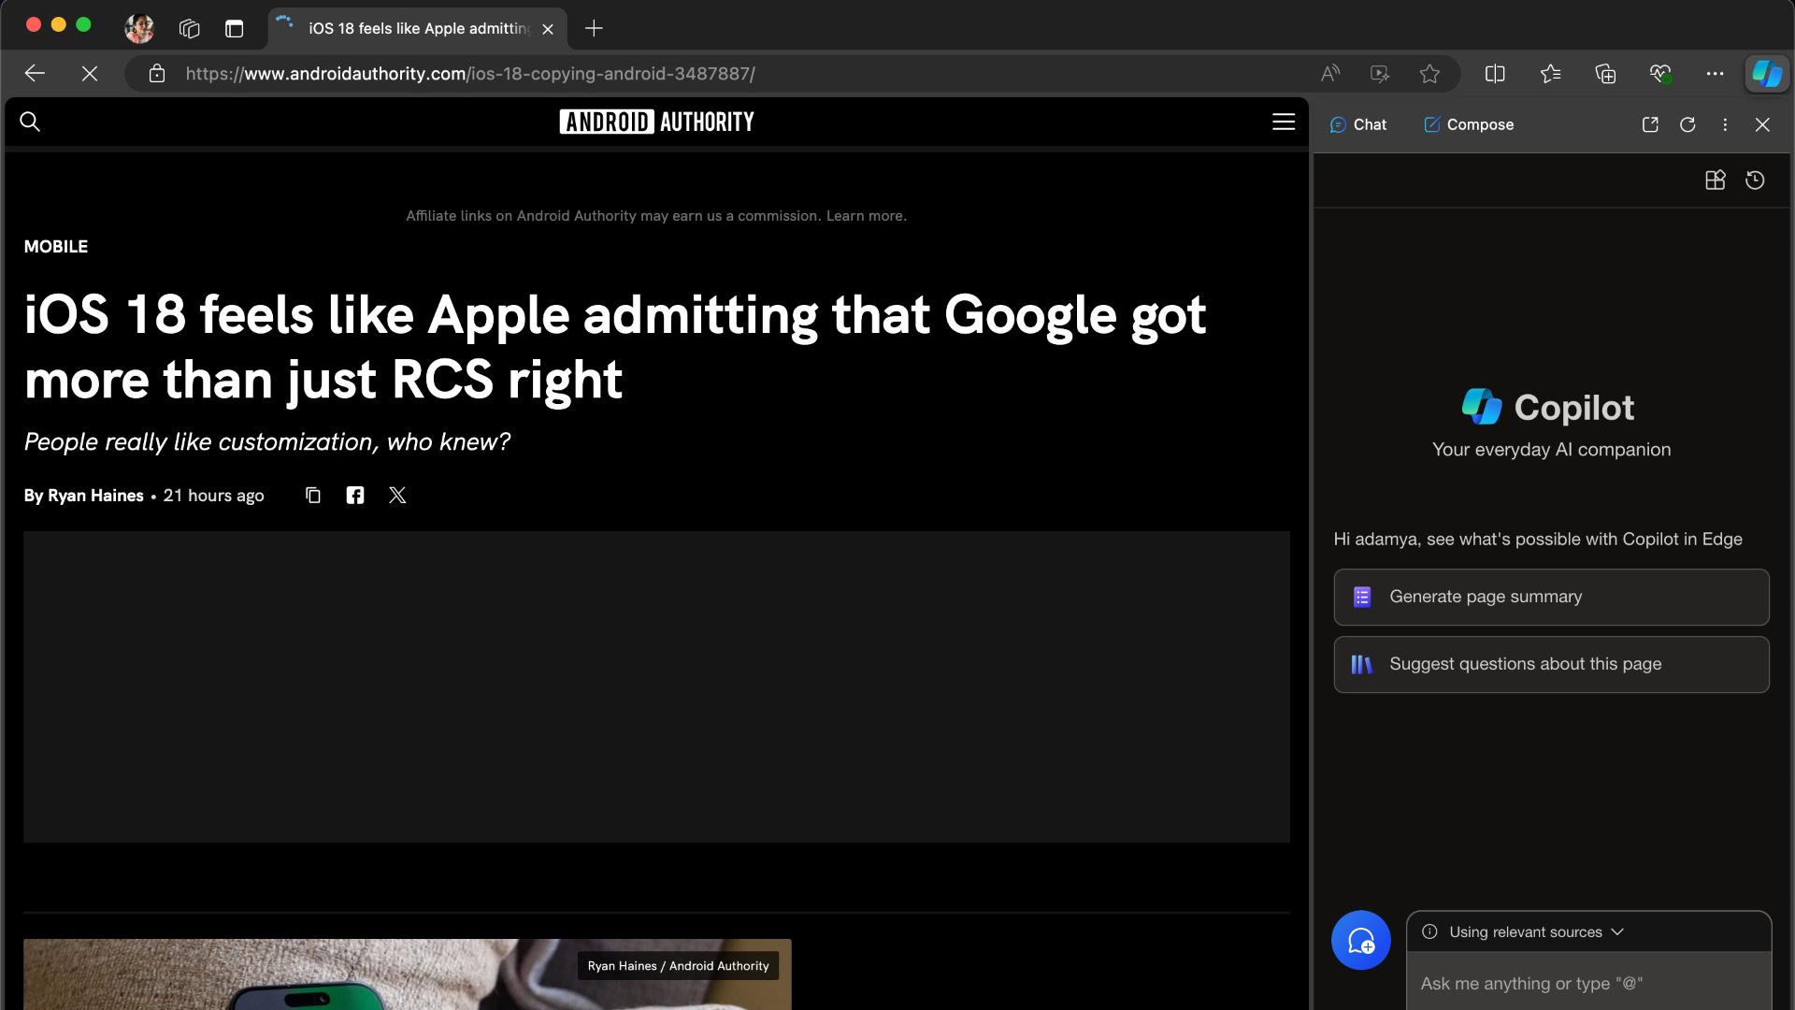Select the Collections icon
The image size is (1795, 1010).
click(x=1606, y=73)
